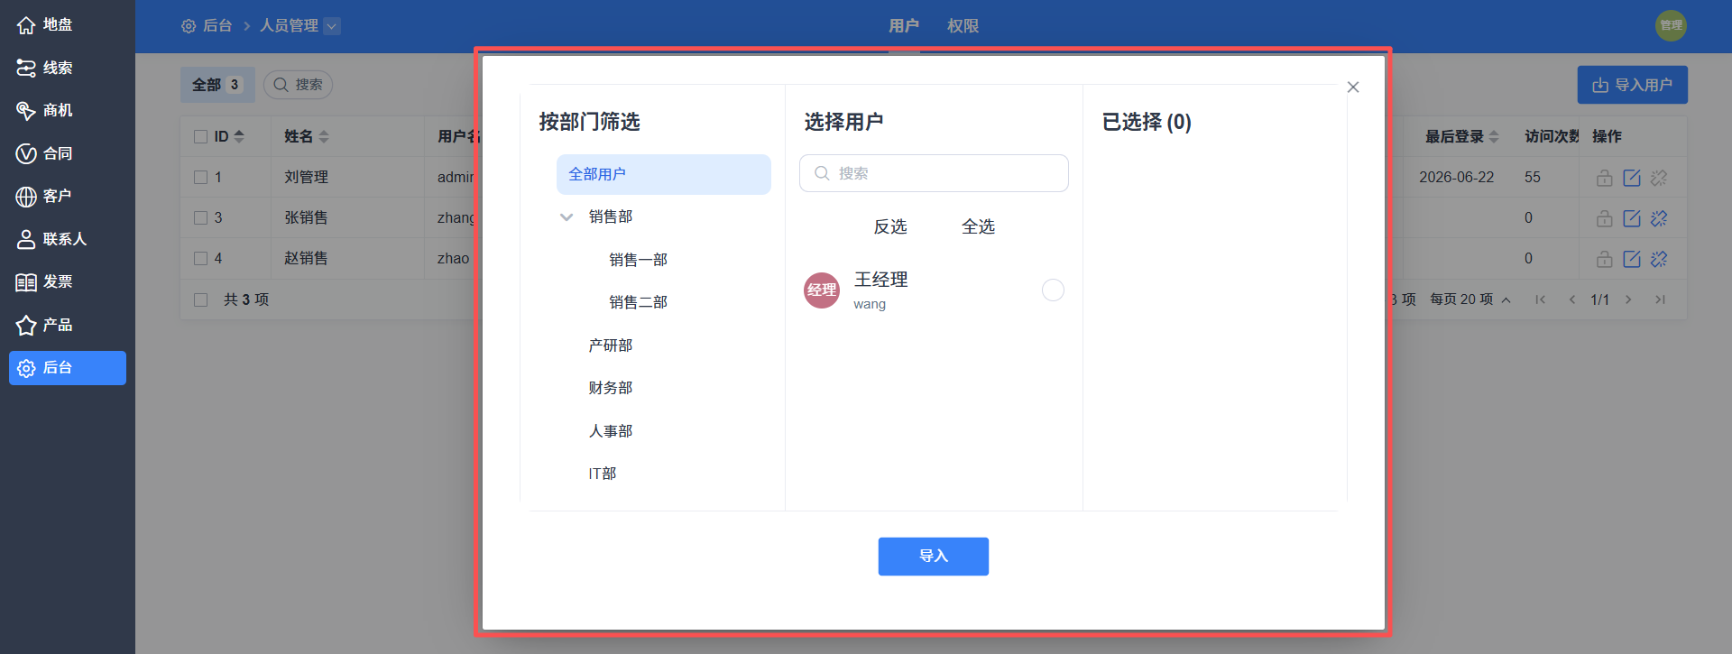The image size is (1732, 654).
Task: Open the 每页 20 项 page size dropdown
Action: (1469, 299)
